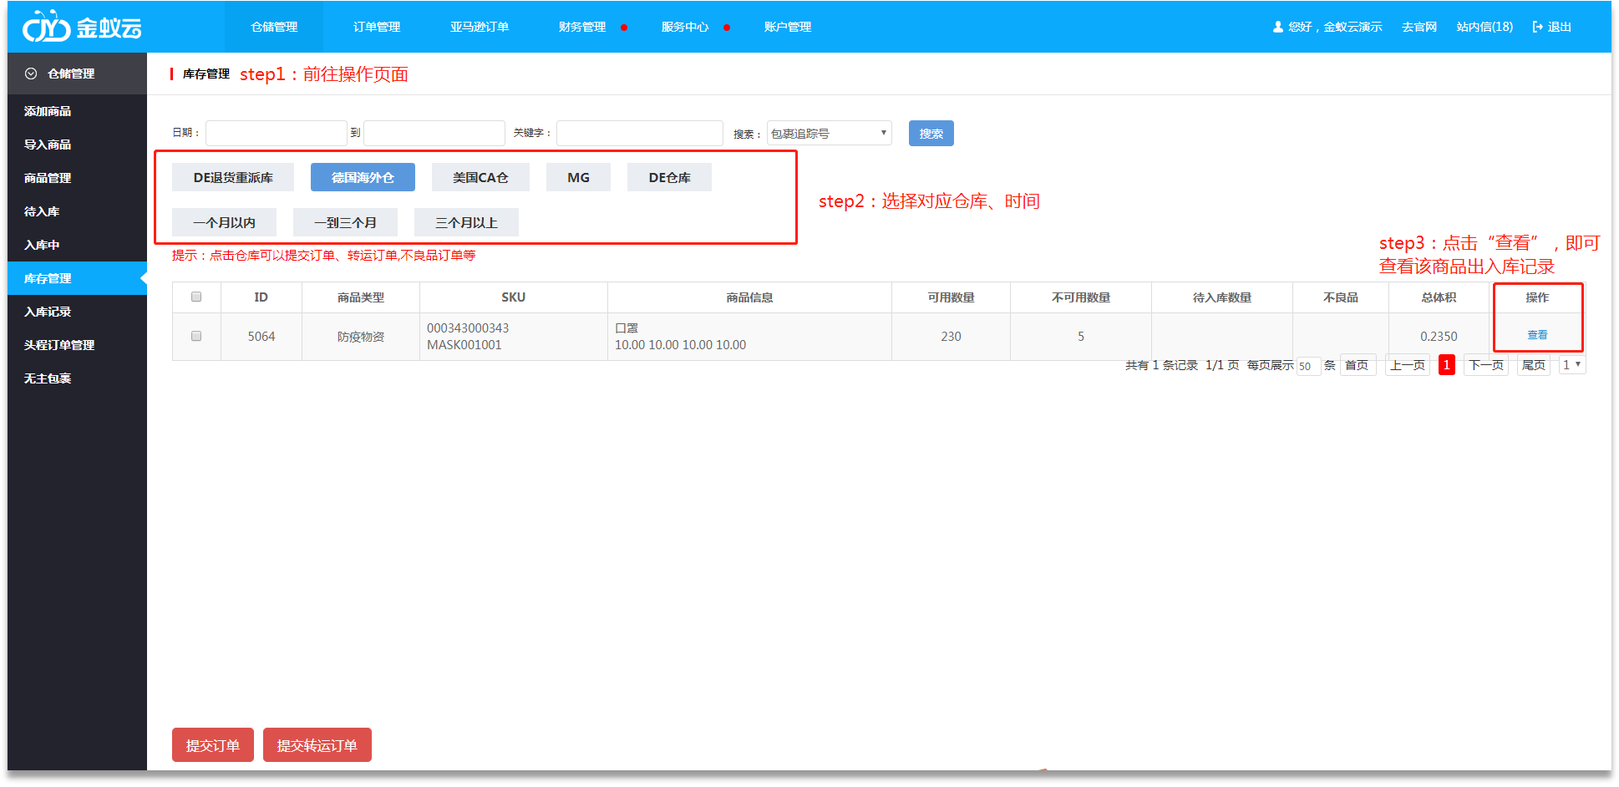
Task: Click the 查看 link for item 5064
Action: point(1537,335)
